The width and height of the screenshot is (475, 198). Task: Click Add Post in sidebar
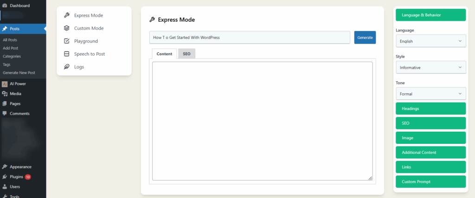coord(10,48)
